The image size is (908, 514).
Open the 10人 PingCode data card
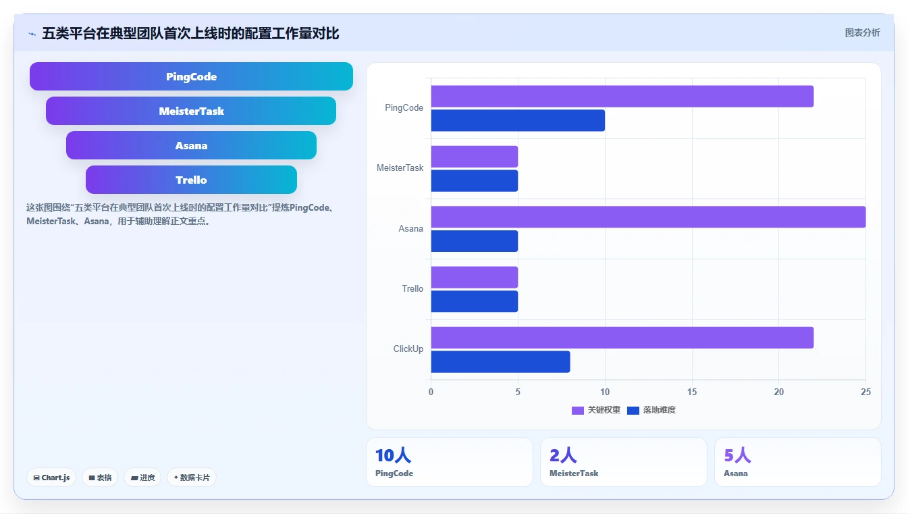click(x=450, y=462)
